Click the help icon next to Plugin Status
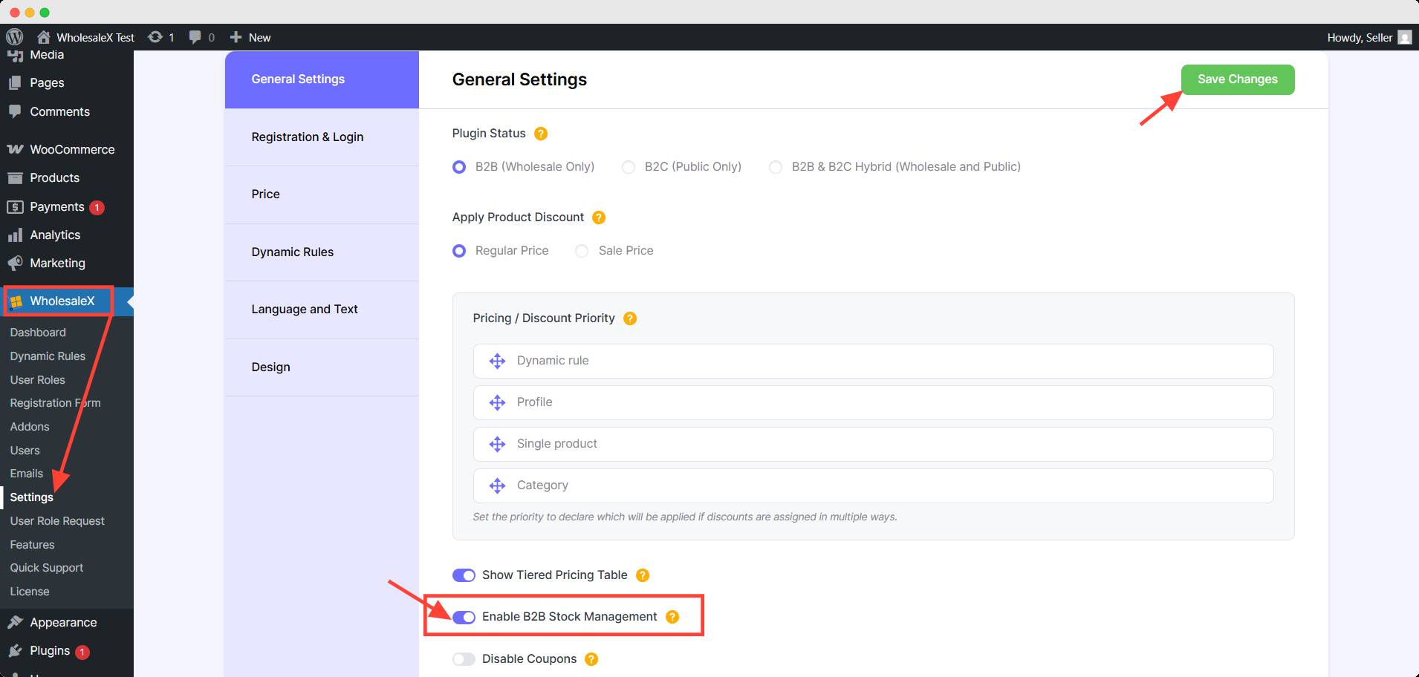Image resolution: width=1419 pixels, height=677 pixels. click(x=541, y=134)
